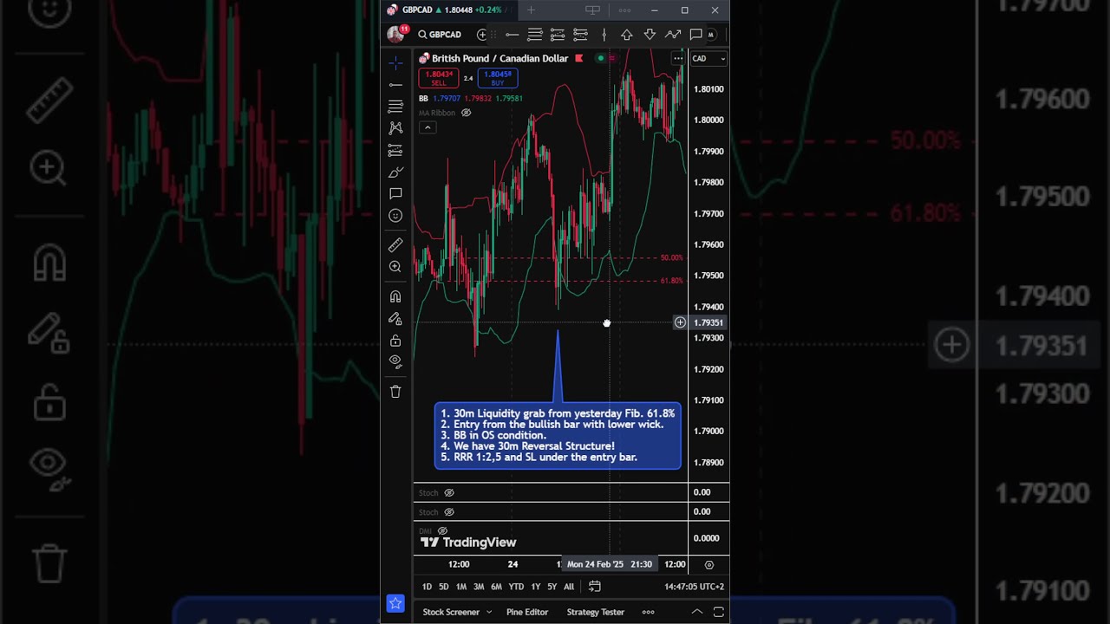Collapse the indicator legend chevron
This screenshot has width=1110, height=624.
(427, 127)
